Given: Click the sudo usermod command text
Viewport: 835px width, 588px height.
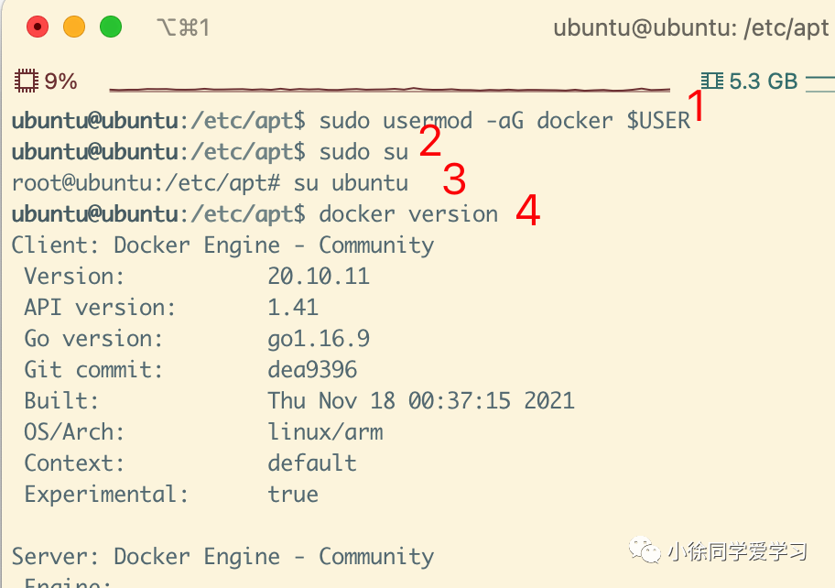Looking at the screenshot, I should [x=504, y=121].
